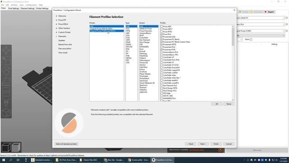Uncheck the Prusament ASA profile
Screen dimensions: 289x163
click(x=162, y=37)
